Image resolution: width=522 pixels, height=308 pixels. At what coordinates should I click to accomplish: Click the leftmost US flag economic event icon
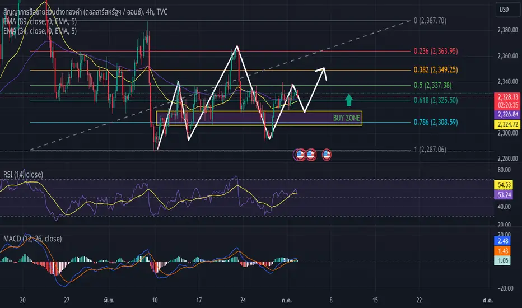300,155
